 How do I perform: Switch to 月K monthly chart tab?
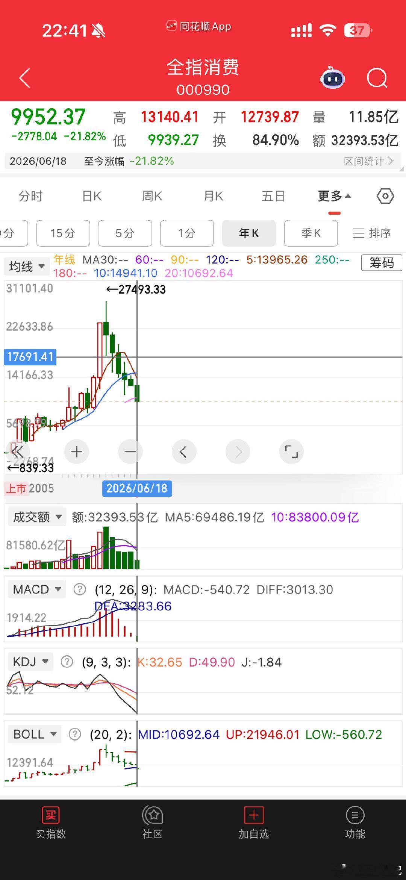point(213,196)
